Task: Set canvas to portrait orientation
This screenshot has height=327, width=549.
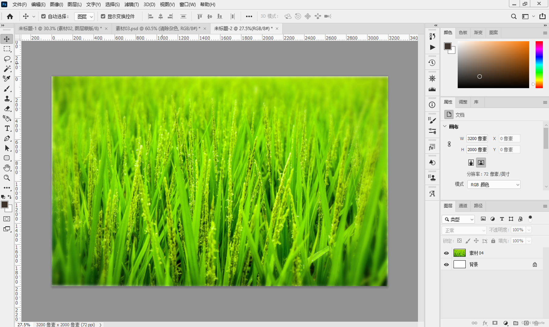Action: (x=471, y=163)
